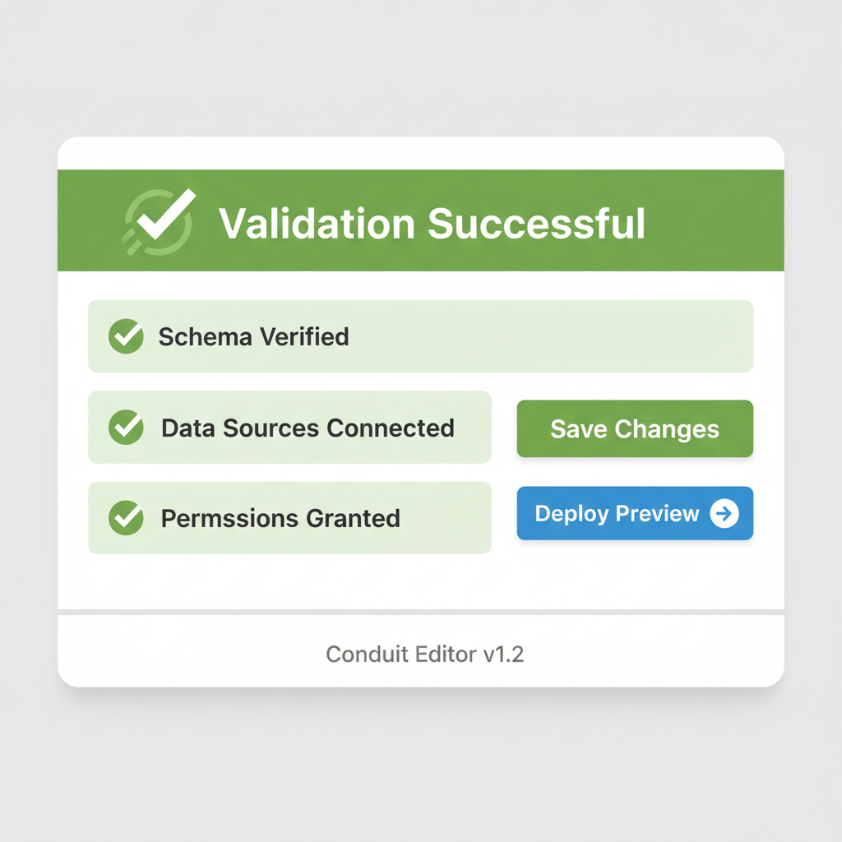
Task: Open the Conduit Editor v1.2 footer link
Action: pos(425,654)
